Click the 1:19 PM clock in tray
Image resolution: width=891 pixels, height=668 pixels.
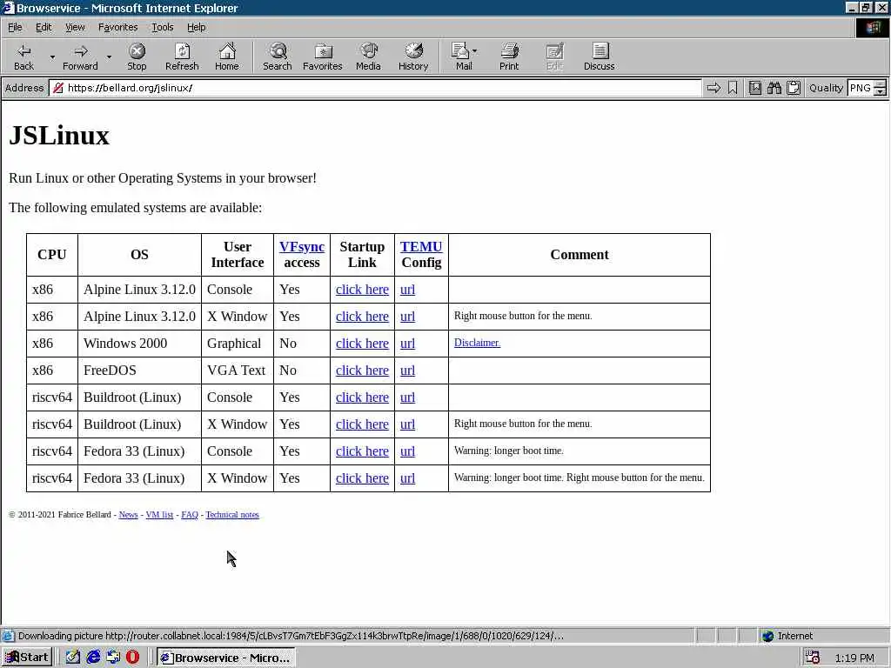pos(854,658)
